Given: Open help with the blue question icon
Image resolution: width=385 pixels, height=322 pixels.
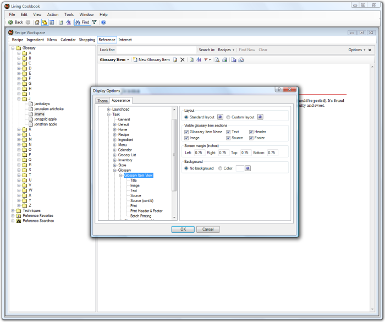Looking at the screenshot, I should tap(103, 23).
